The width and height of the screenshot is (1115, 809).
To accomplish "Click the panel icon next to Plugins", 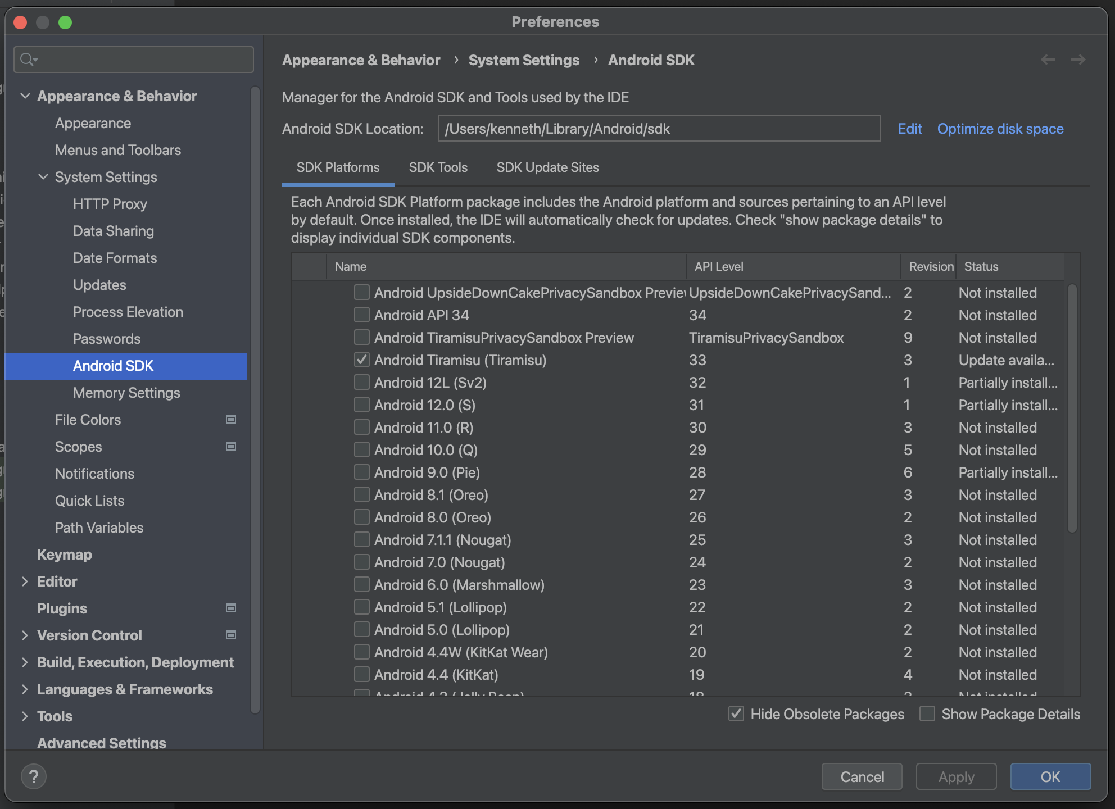I will [230, 608].
